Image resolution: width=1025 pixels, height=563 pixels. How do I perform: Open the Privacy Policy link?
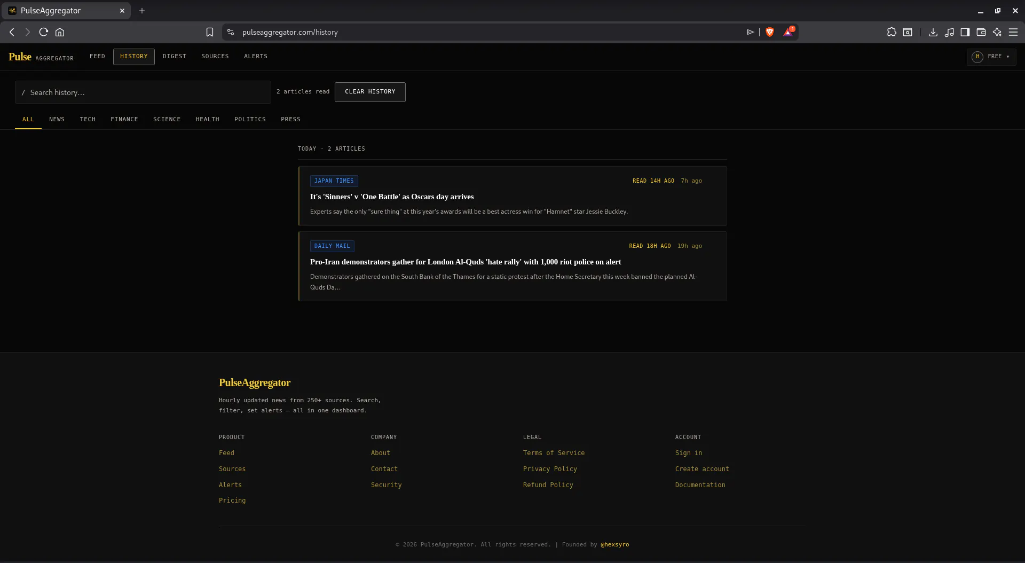(550, 469)
